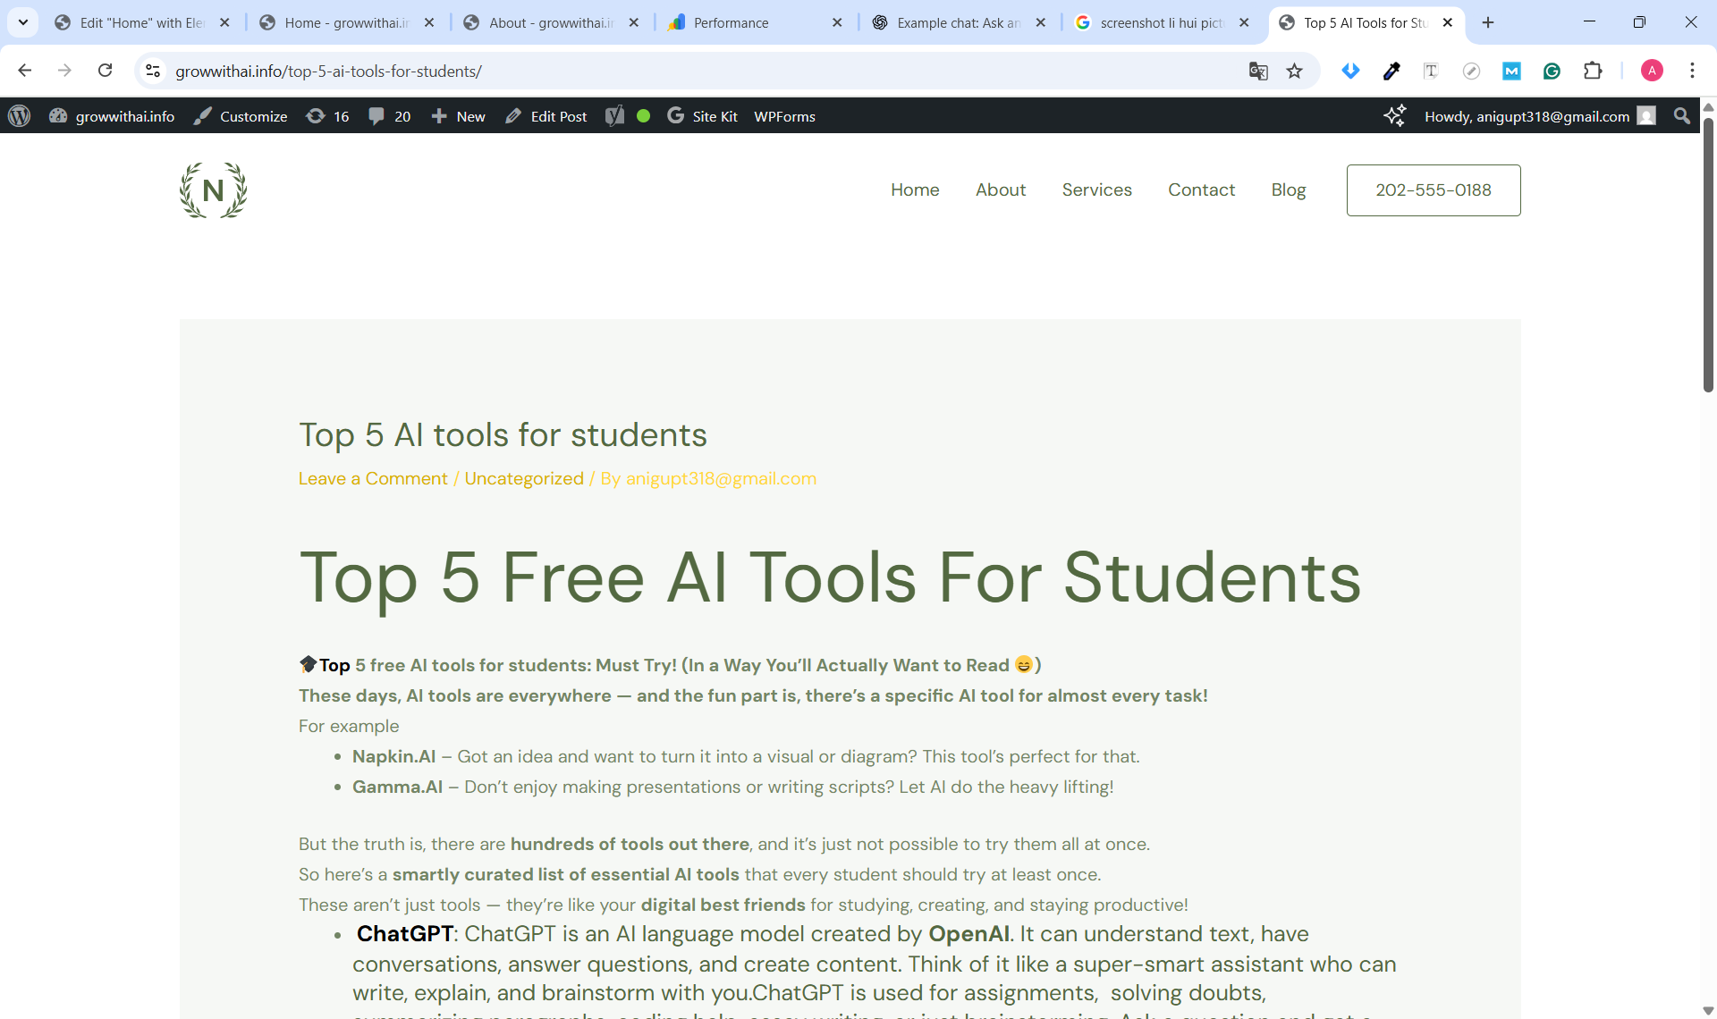Open Chrome three-dot menu
Viewport: 1717px width, 1019px height.
(1692, 71)
